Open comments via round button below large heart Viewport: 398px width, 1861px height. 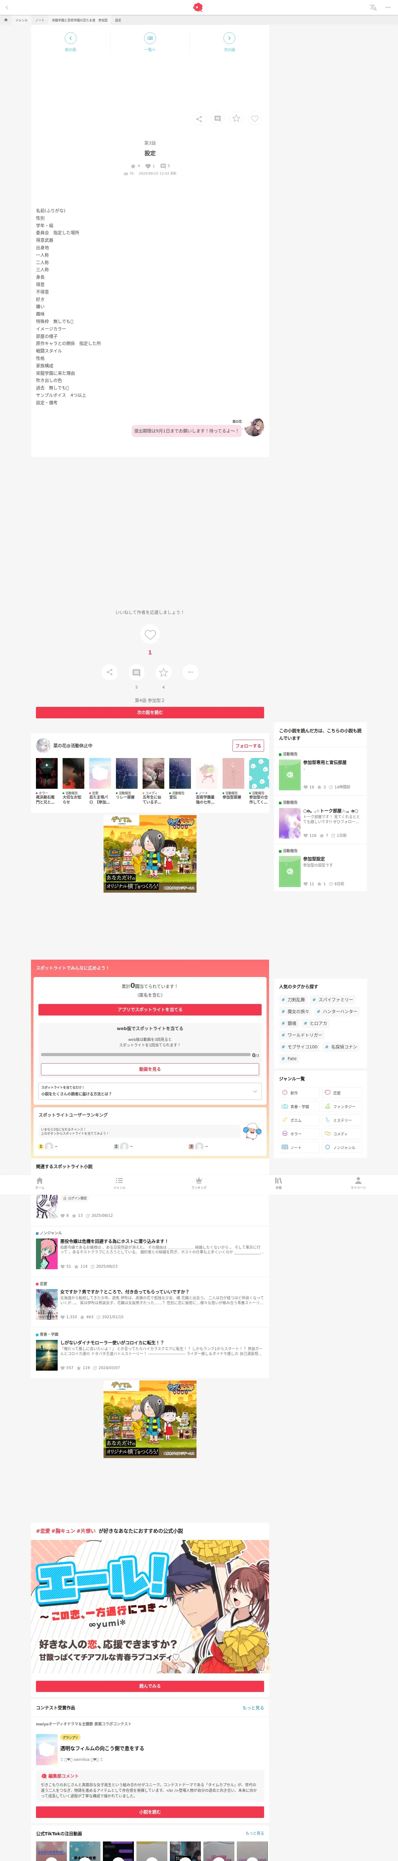(136, 672)
